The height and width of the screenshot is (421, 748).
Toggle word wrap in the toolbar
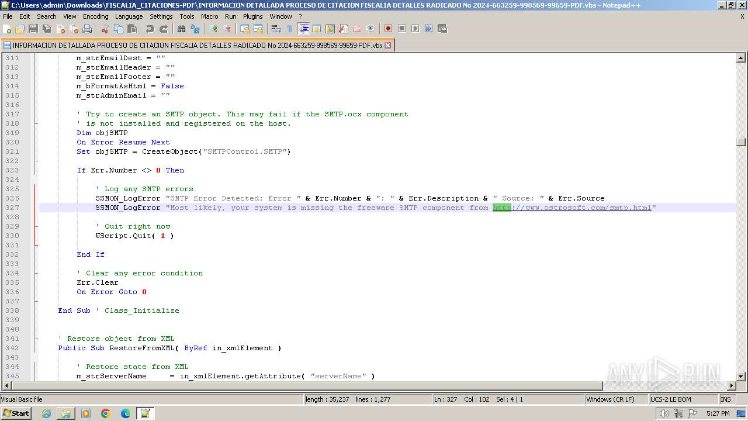click(276, 29)
